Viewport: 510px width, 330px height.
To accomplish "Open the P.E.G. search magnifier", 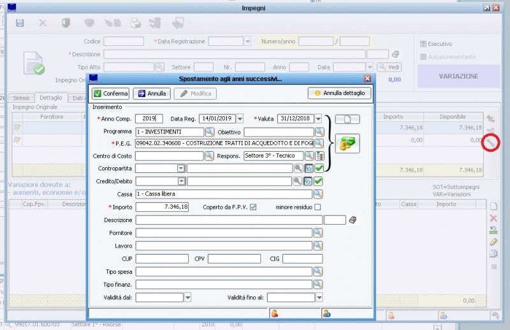I will pos(318,144).
